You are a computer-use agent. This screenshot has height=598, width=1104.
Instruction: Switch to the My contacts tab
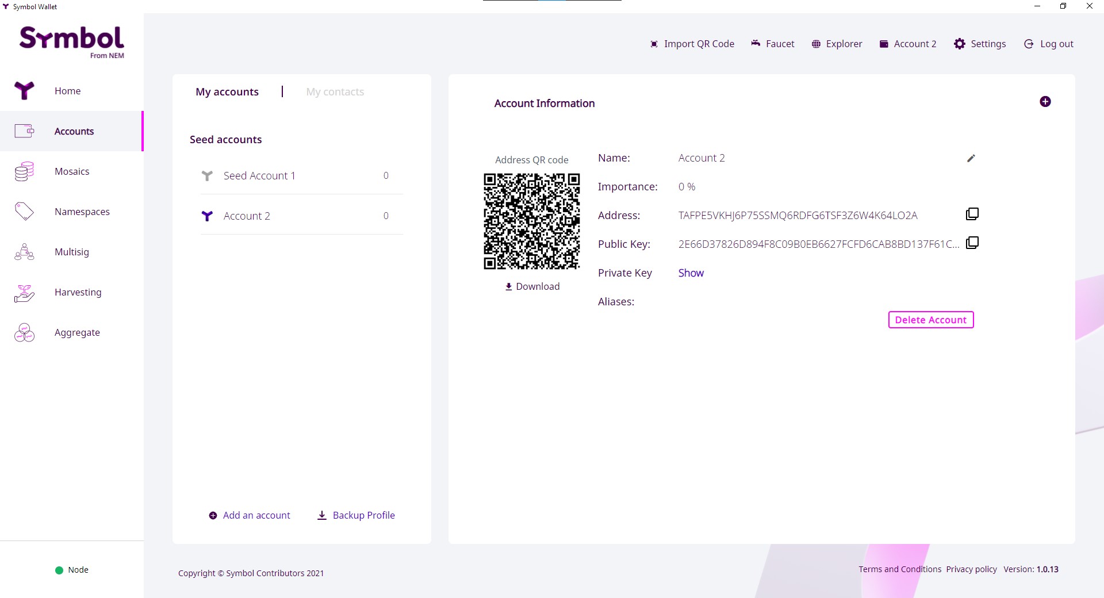click(335, 92)
